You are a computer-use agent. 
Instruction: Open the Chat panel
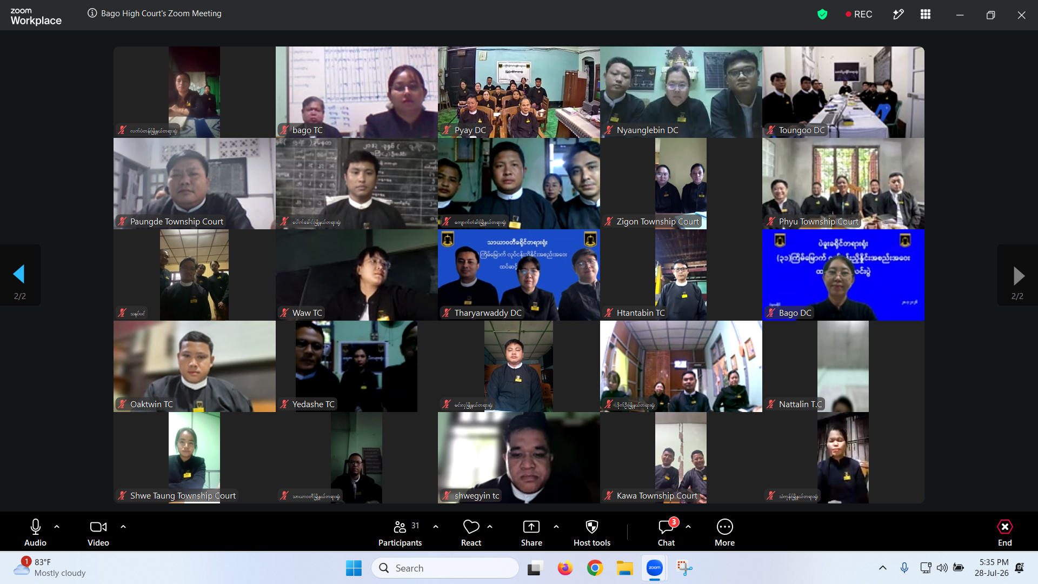666,533
